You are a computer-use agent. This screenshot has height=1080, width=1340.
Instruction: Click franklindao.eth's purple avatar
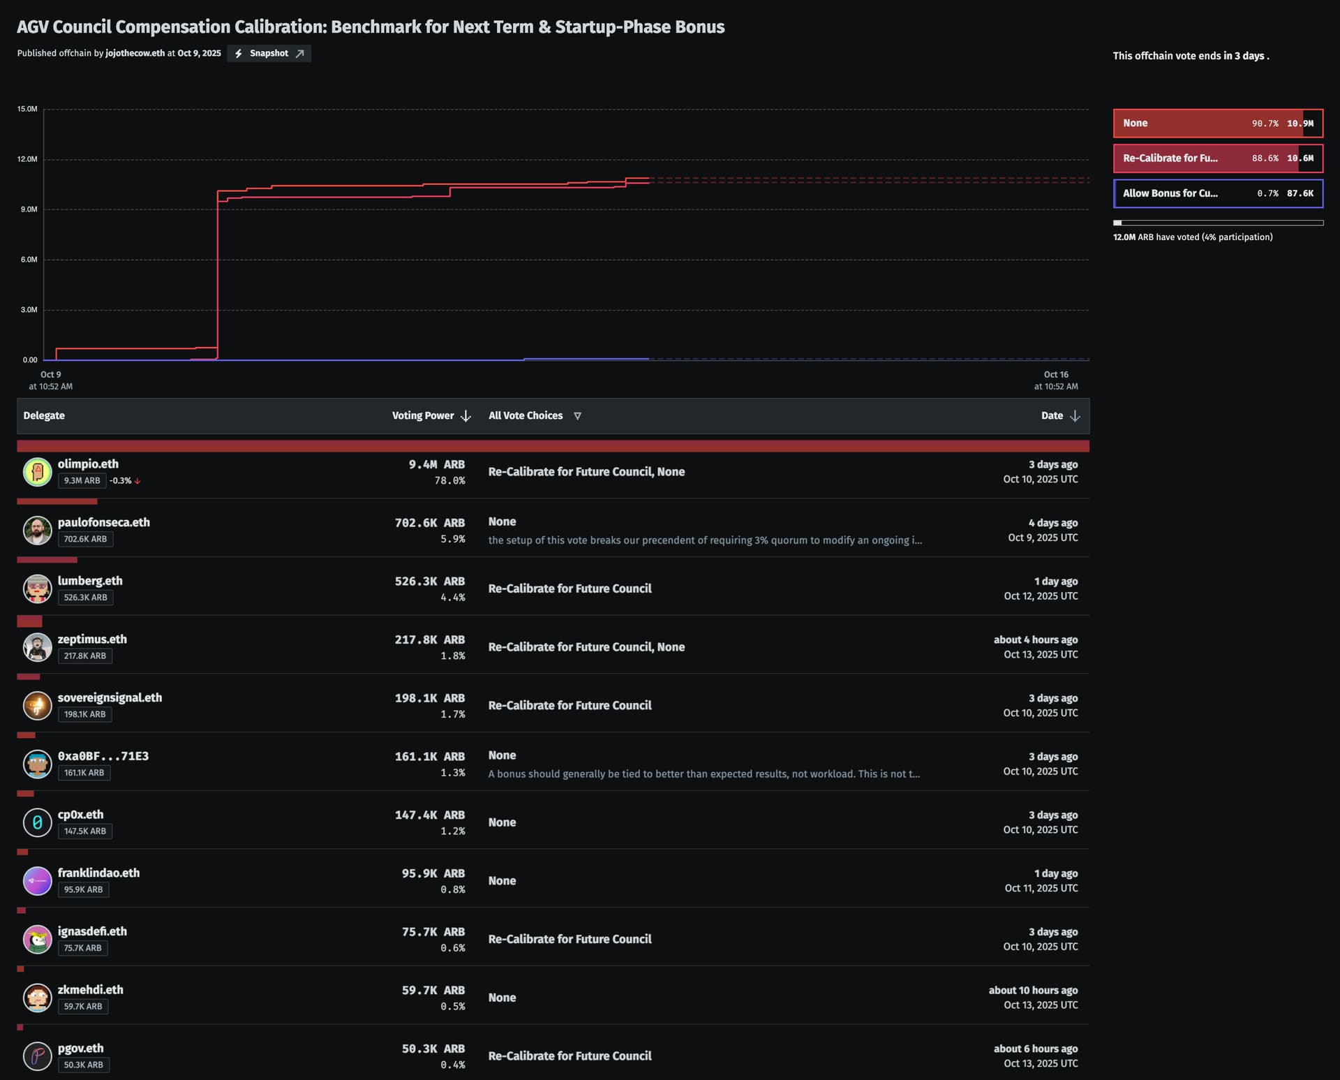point(37,881)
